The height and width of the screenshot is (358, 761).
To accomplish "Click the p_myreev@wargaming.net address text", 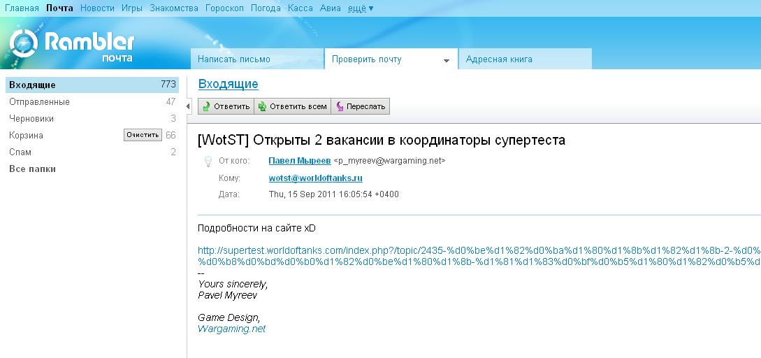I will coord(390,161).
